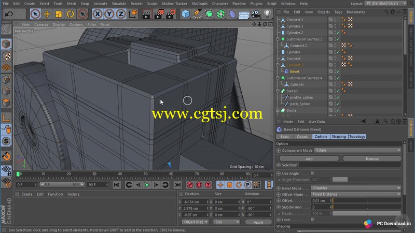This screenshot has width=415, height=233.
Task: Render the current view clapperboard icon
Action: tap(146, 14)
